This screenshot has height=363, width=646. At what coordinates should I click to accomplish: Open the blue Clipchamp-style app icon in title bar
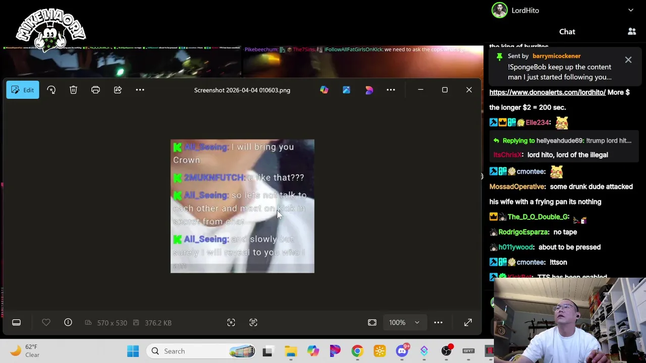coord(346,90)
